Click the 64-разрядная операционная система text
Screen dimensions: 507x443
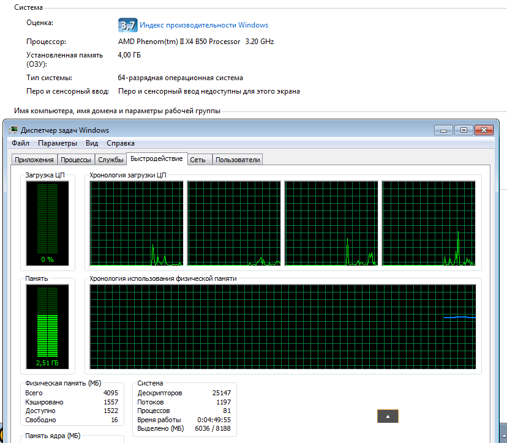[x=181, y=78]
